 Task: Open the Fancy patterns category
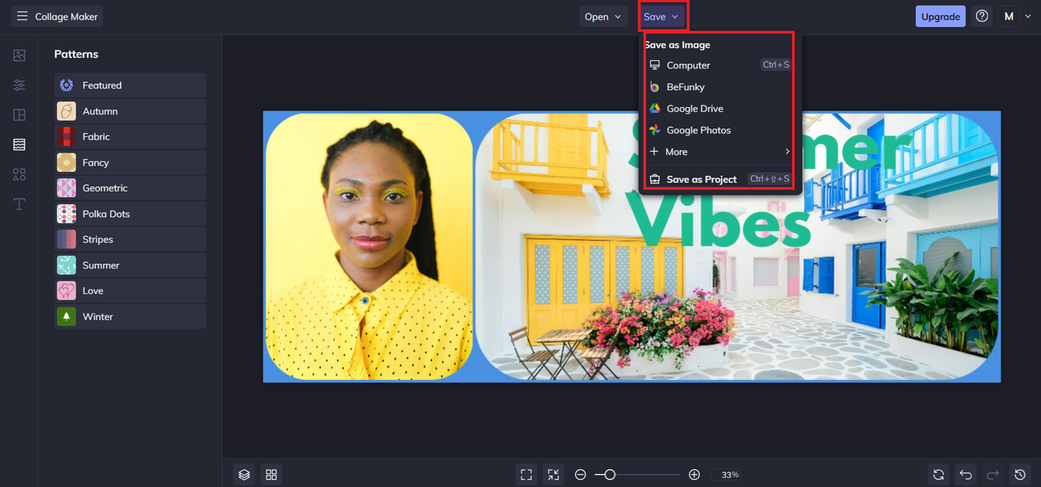130,162
